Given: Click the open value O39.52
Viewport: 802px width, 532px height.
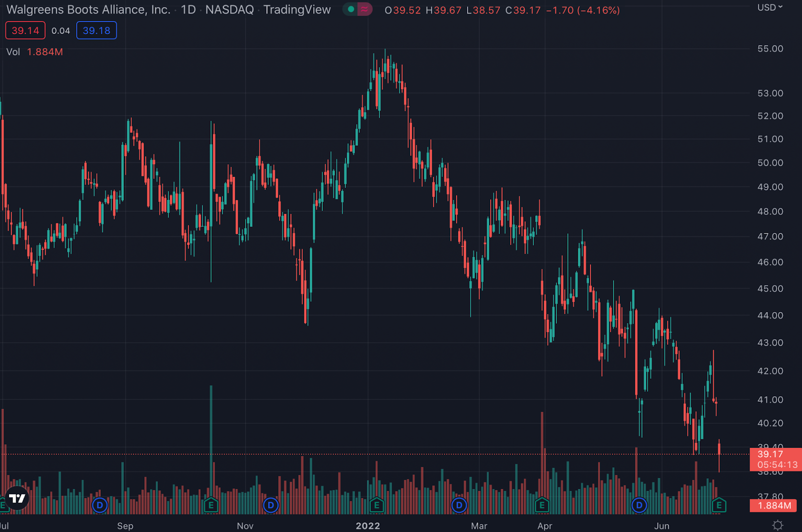Looking at the screenshot, I should click(x=403, y=10).
